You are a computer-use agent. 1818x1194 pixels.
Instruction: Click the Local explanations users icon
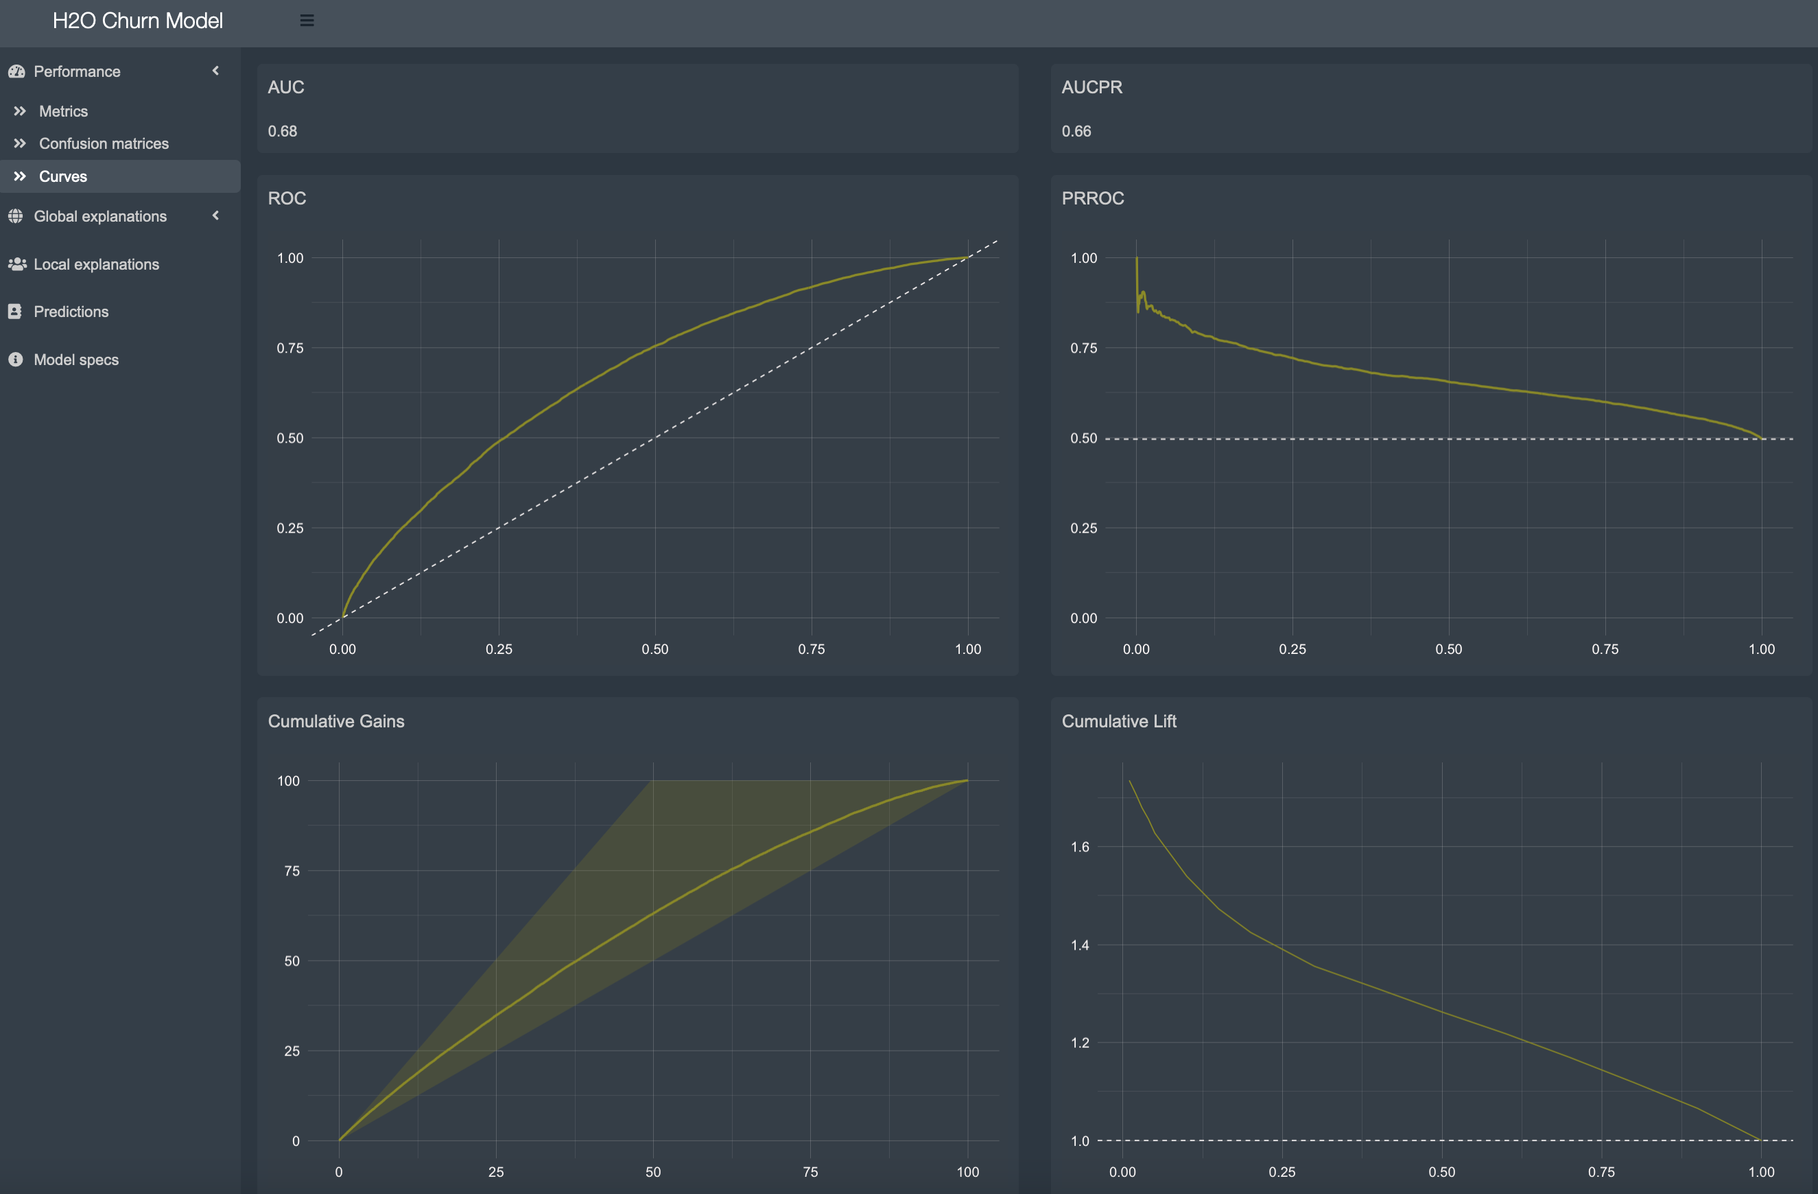click(x=16, y=264)
